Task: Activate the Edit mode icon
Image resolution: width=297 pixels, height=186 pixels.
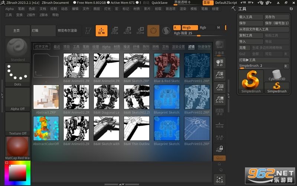Action: (88, 31)
